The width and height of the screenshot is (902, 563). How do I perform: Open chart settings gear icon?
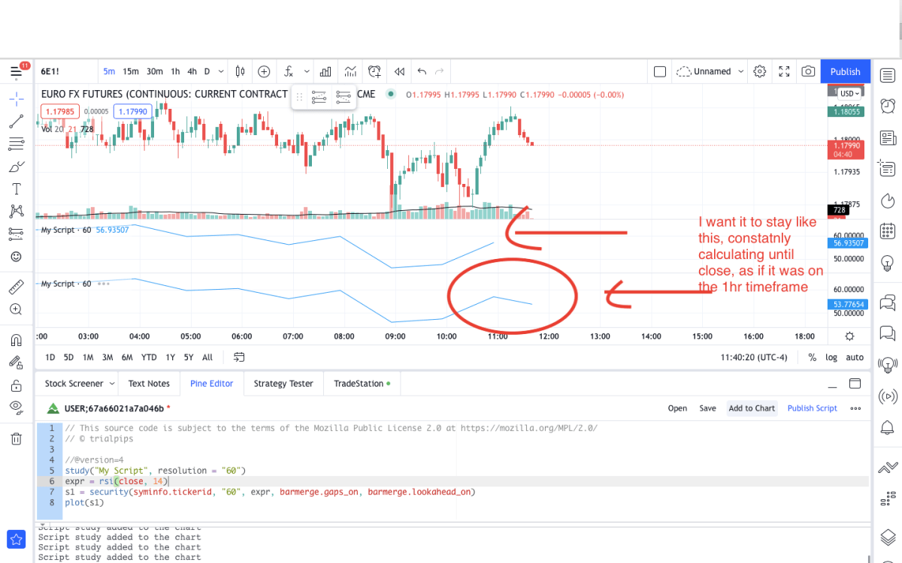pyautogui.click(x=760, y=71)
